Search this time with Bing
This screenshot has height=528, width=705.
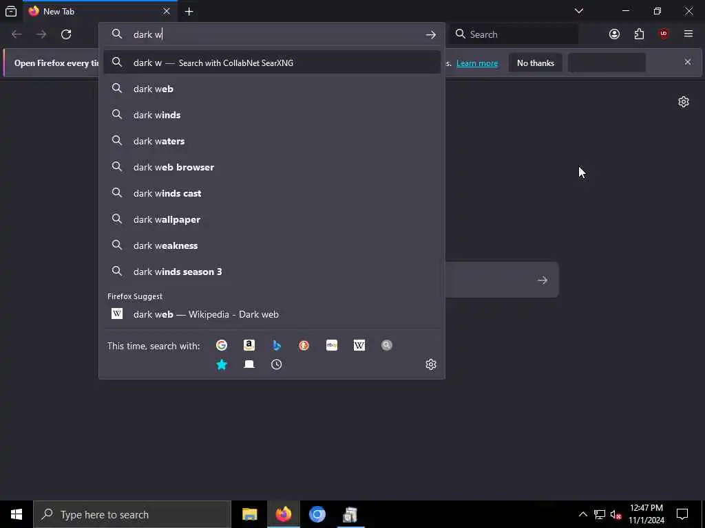point(277,345)
